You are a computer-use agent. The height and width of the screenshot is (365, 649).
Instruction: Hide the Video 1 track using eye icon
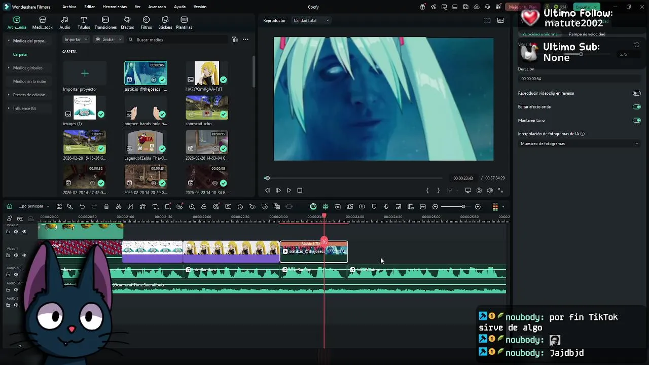pos(24,255)
